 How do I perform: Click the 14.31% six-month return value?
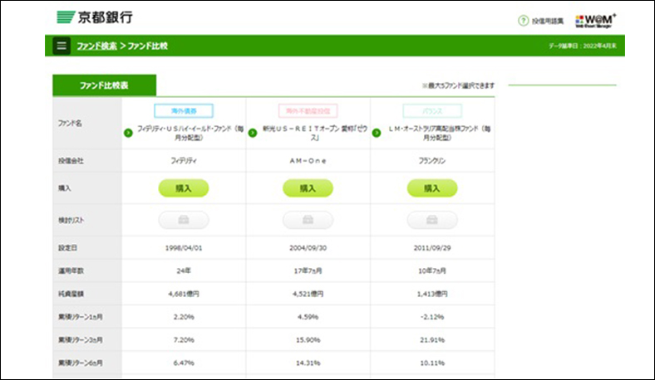click(308, 363)
